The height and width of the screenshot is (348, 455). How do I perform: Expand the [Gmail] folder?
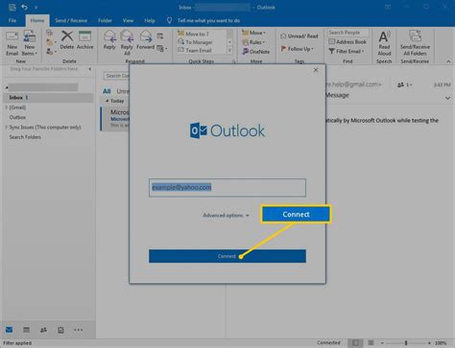click(x=6, y=107)
